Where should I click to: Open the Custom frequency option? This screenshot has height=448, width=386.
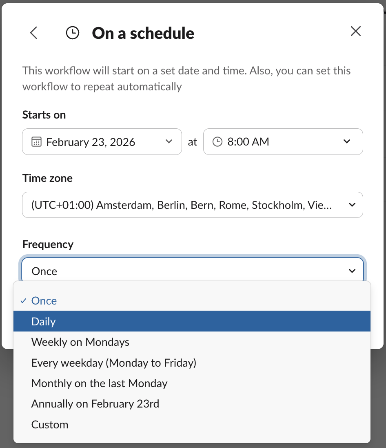click(x=50, y=425)
